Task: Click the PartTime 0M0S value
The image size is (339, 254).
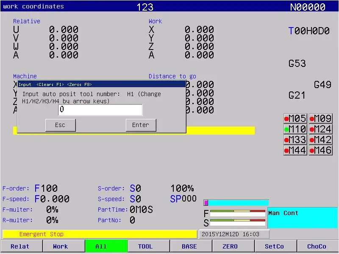Action: pos(142,209)
